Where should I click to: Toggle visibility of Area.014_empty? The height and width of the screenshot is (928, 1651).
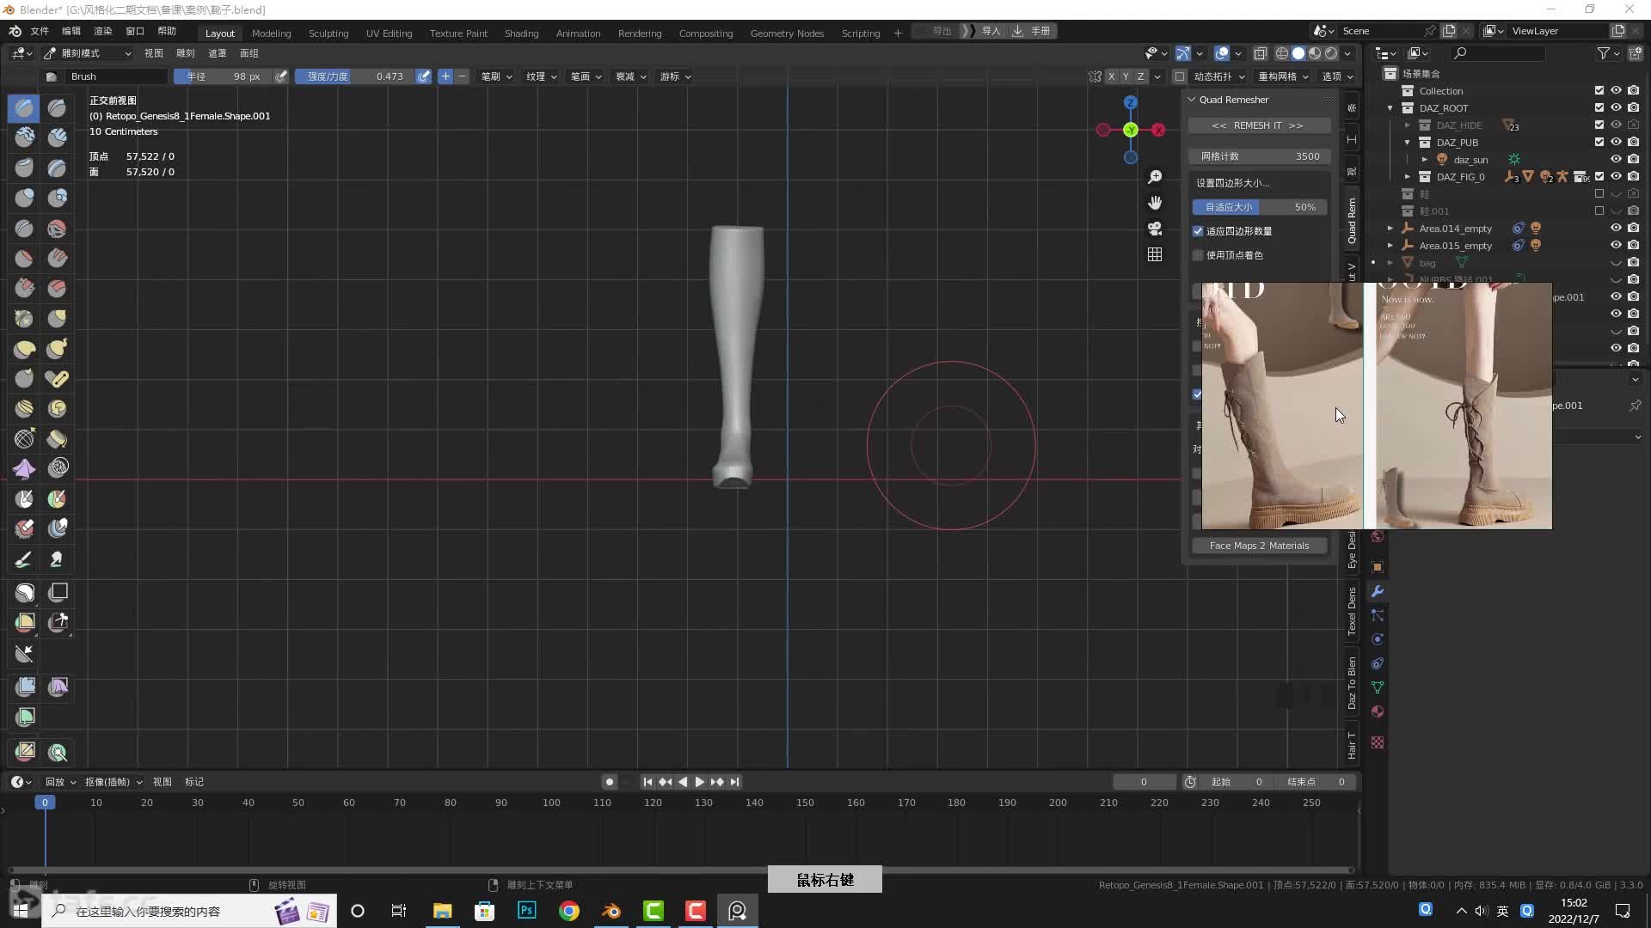pos(1616,228)
